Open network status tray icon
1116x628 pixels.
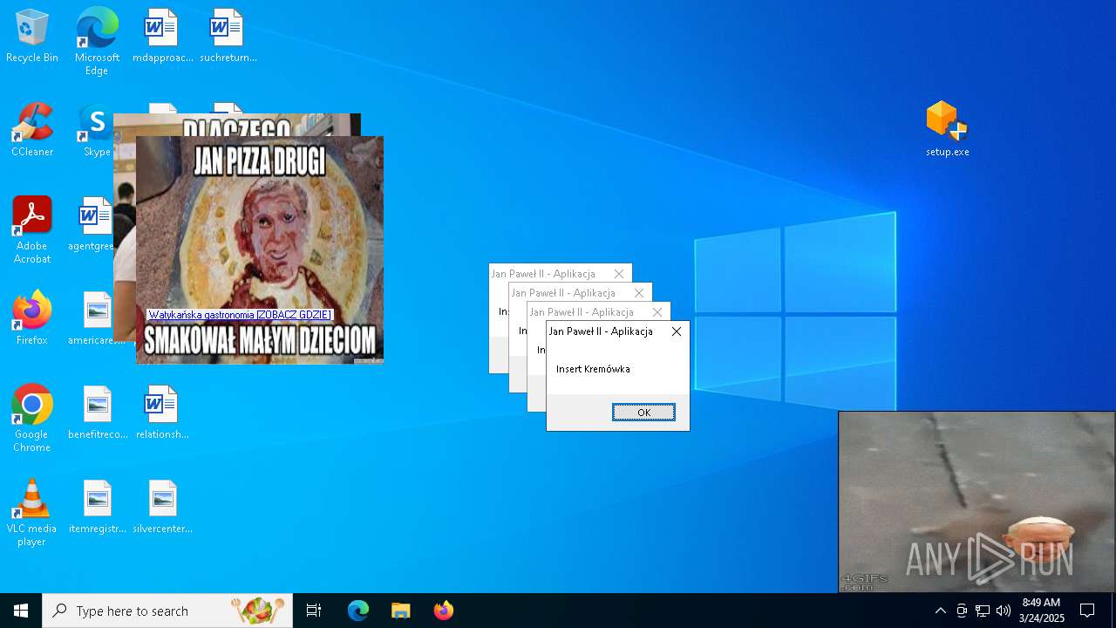click(x=983, y=611)
